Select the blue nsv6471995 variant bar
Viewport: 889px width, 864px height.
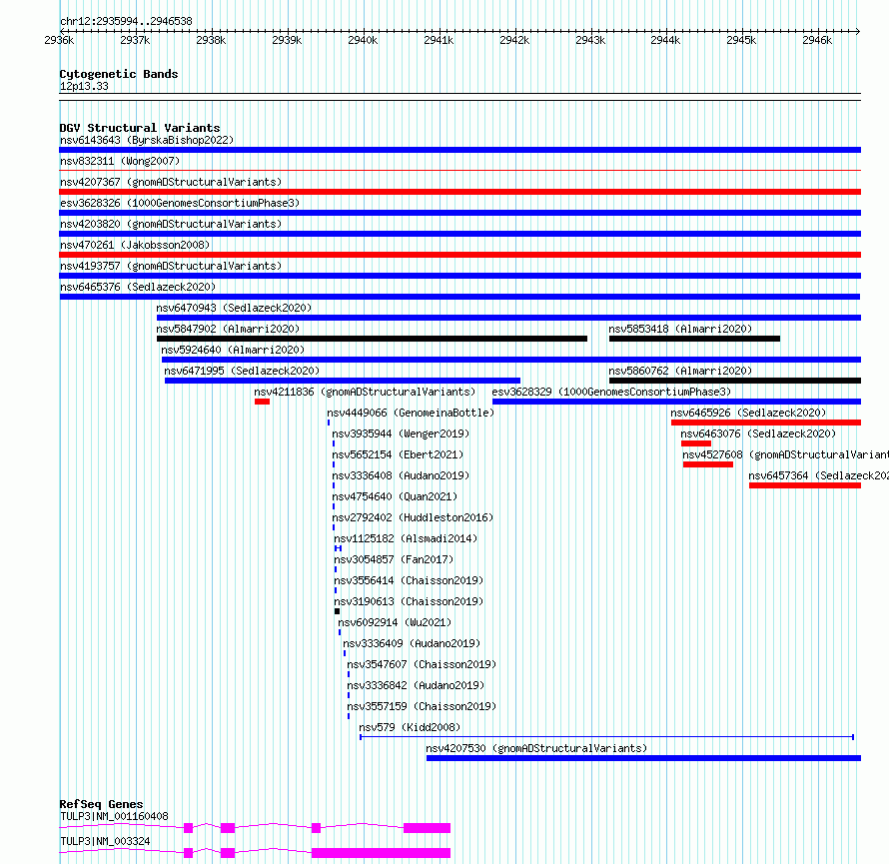coord(343,381)
